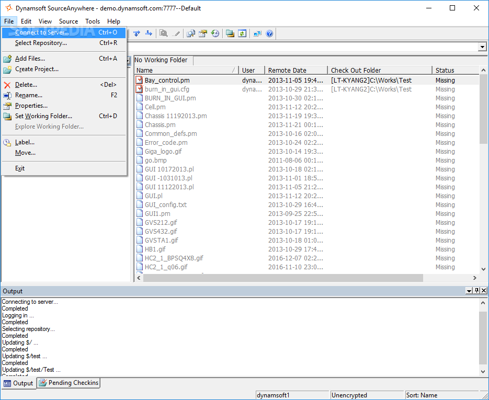This screenshot has height=400, width=489.
Task: Sort by Check Out Folder column header
Action: click(380, 71)
